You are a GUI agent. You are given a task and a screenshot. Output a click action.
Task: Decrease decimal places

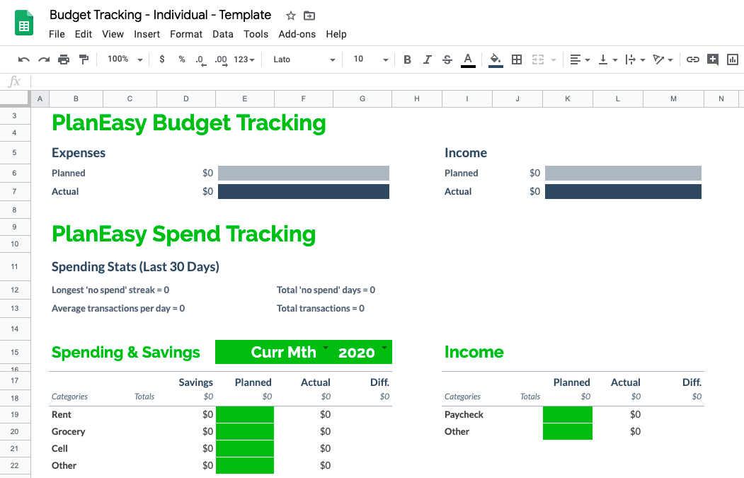(x=201, y=59)
